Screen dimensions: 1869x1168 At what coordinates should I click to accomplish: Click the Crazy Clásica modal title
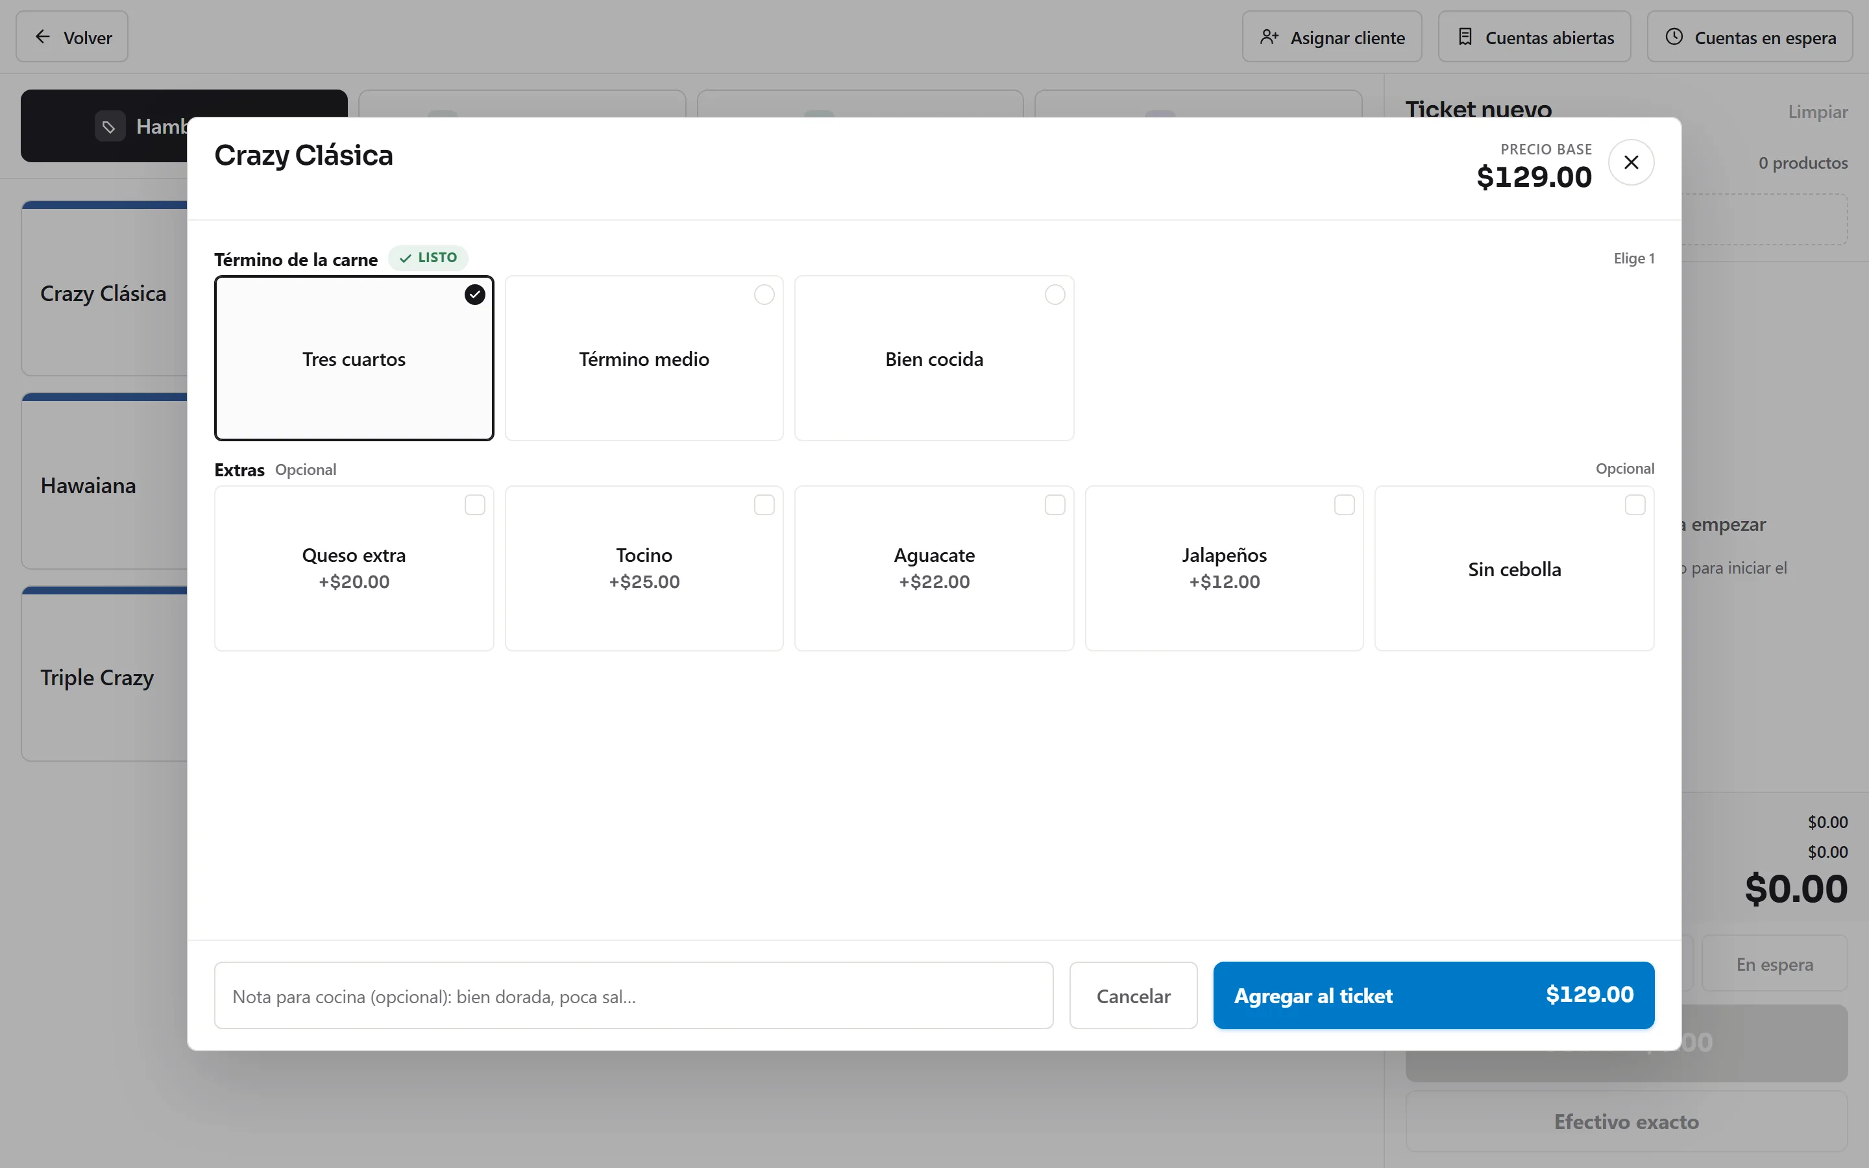[304, 155]
